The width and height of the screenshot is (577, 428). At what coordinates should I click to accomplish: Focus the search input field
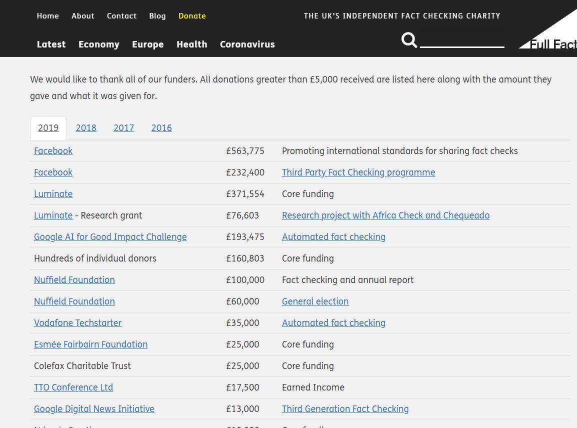tap(462, 40)
